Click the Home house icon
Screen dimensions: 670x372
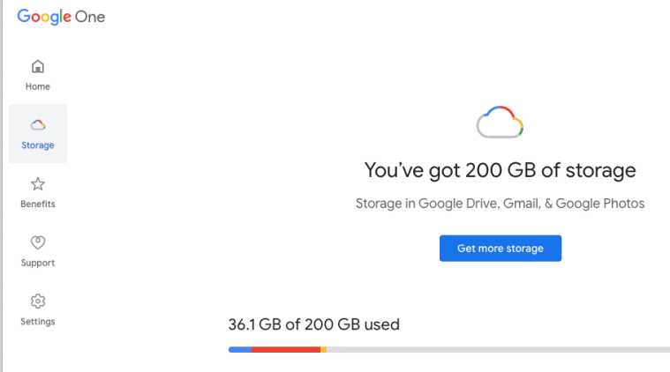point(38,67)
